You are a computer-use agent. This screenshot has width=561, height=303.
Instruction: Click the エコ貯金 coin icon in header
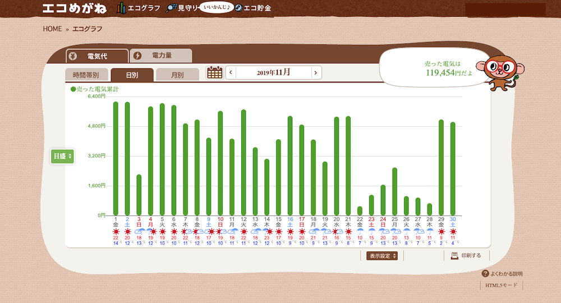click(238, 8)
